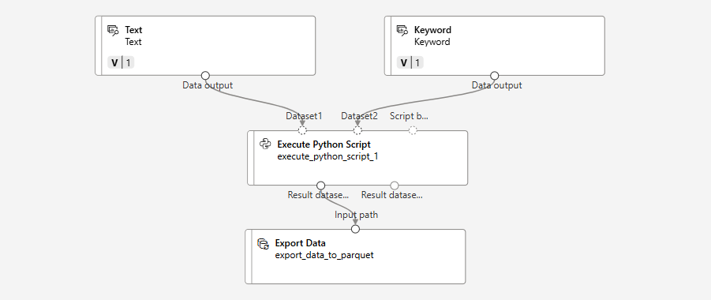Screen dimensions: 711x300
Task: Select the second Result dataset output port
Action: click(x=395, y=186)
